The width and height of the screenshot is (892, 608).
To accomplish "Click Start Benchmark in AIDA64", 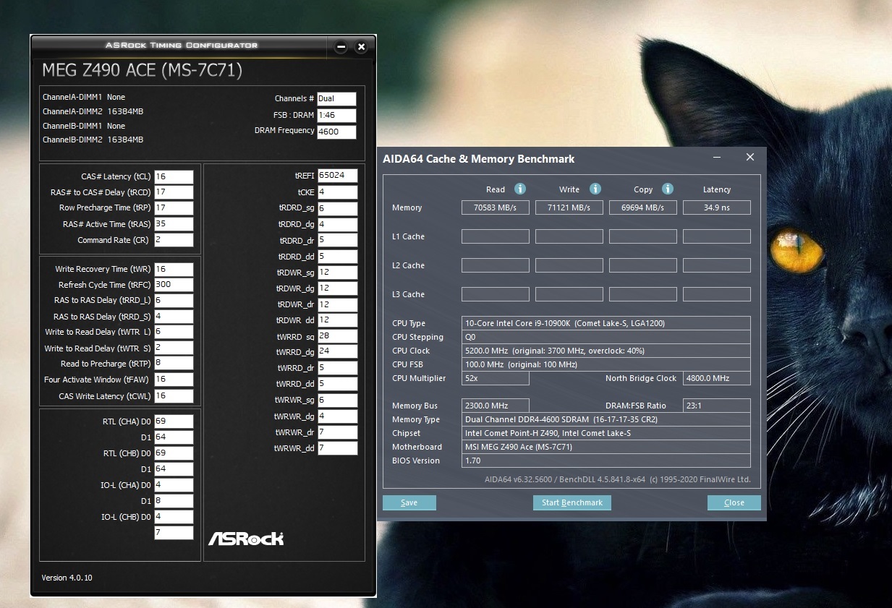I will tap(572, 502).
